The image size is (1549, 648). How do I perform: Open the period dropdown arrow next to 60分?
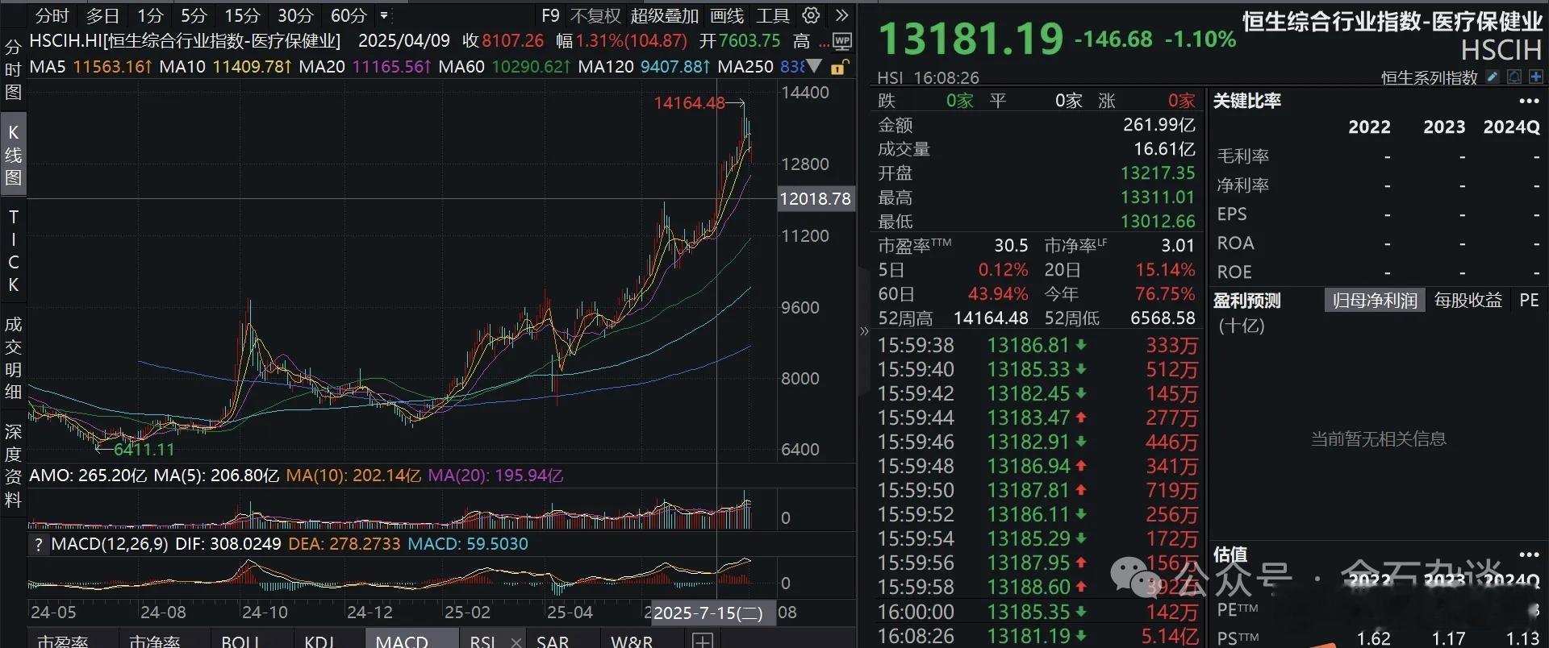(384, 15)
